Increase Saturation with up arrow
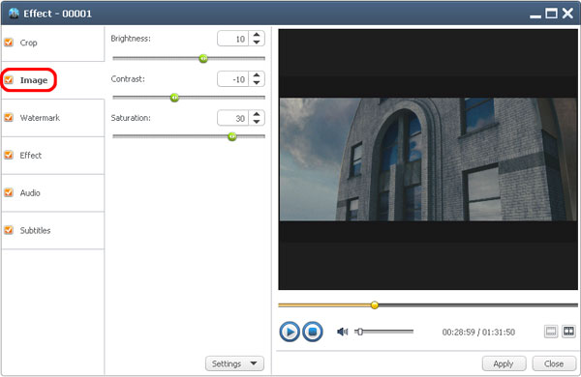Image resolution: width=581 pixels, height=377 pixels. [x=257, y=114]
